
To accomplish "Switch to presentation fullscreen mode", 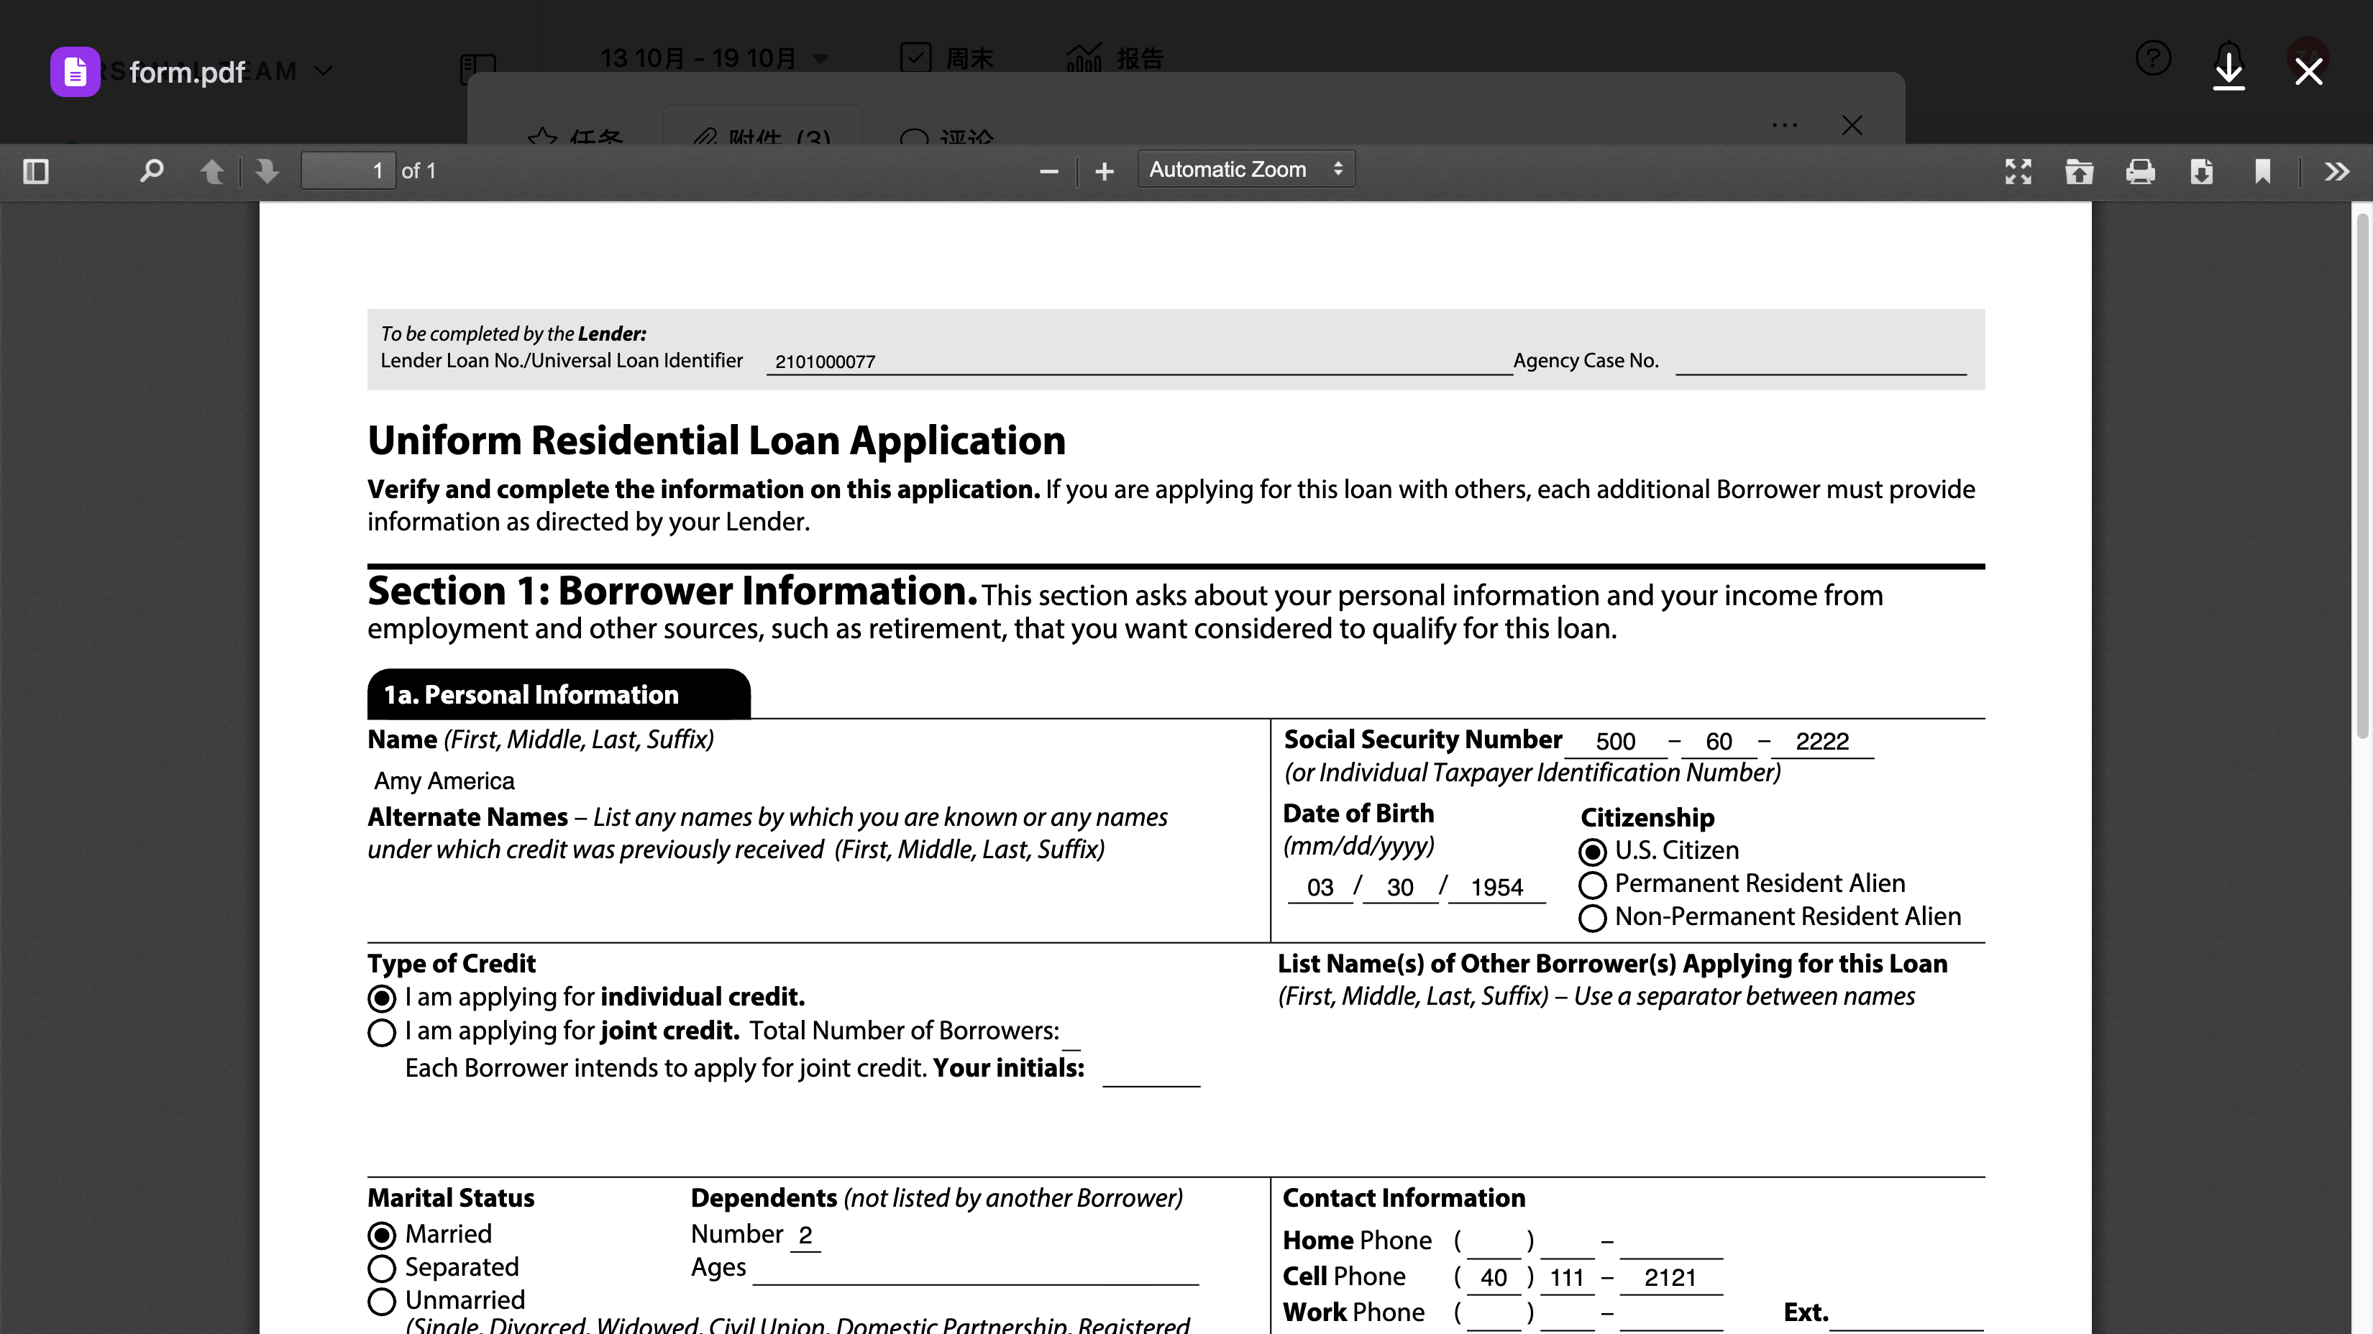I will (x=2018, y=171).
